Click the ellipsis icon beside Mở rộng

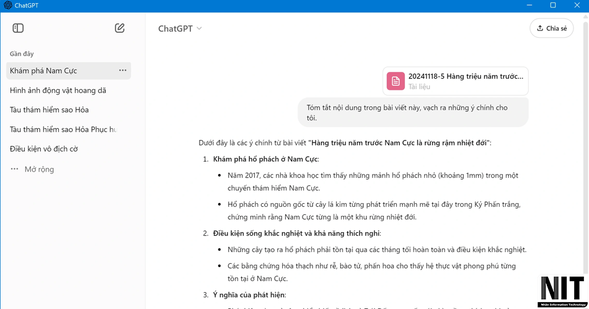tap(14, 169)
